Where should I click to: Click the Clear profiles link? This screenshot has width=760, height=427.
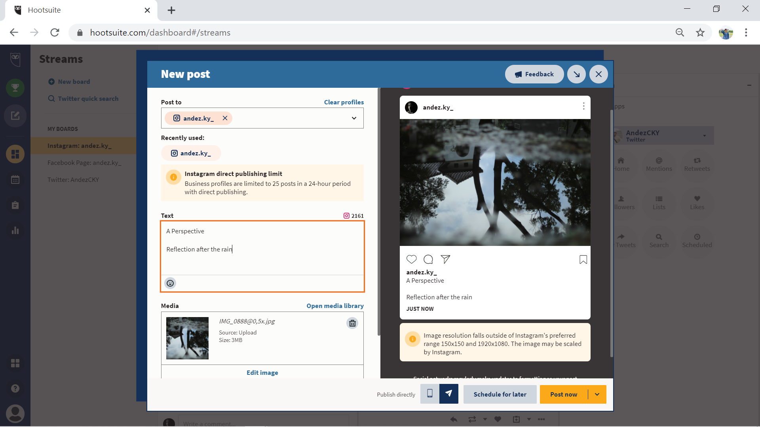click(343, 102)
